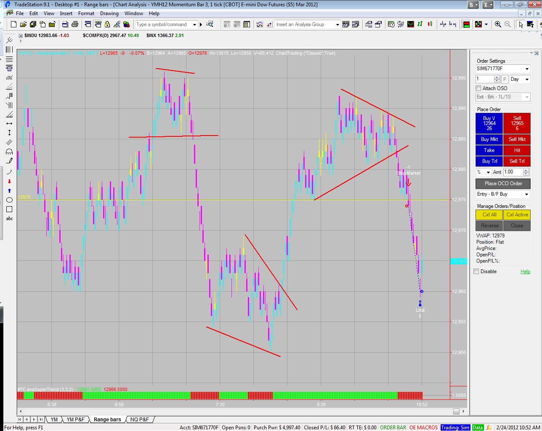542x431 pixels.
Task: Click the Type a symbol/command field
Action: point(163,24)
